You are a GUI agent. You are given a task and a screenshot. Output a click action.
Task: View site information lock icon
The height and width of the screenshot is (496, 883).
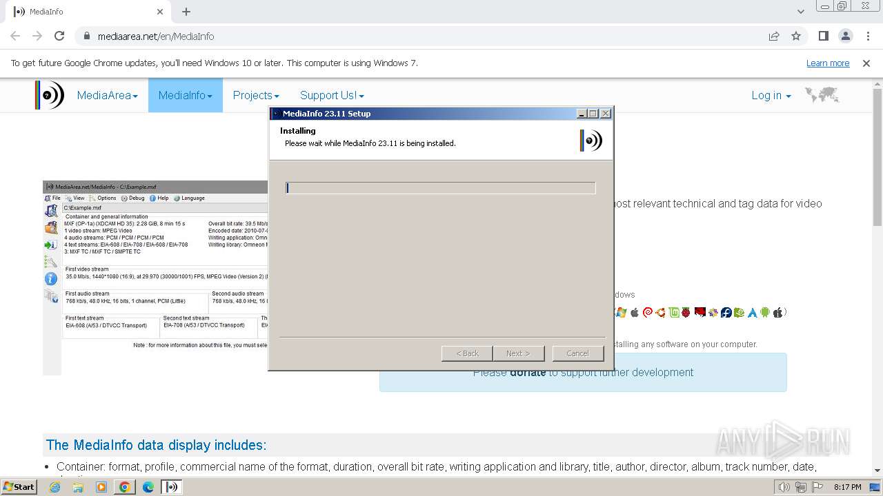[x=87, y=36]
